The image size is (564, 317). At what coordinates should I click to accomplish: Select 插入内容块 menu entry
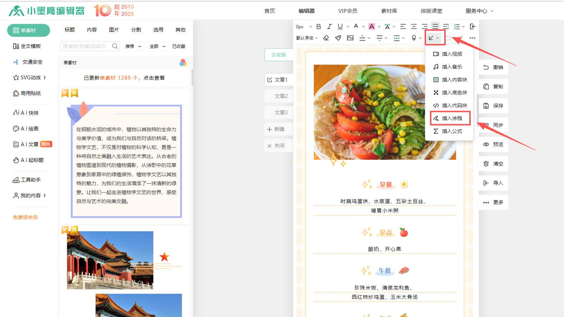(x=449, y=80)
